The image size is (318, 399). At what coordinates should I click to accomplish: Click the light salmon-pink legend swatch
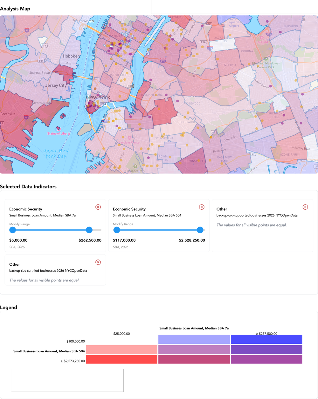tap(121, 349)
